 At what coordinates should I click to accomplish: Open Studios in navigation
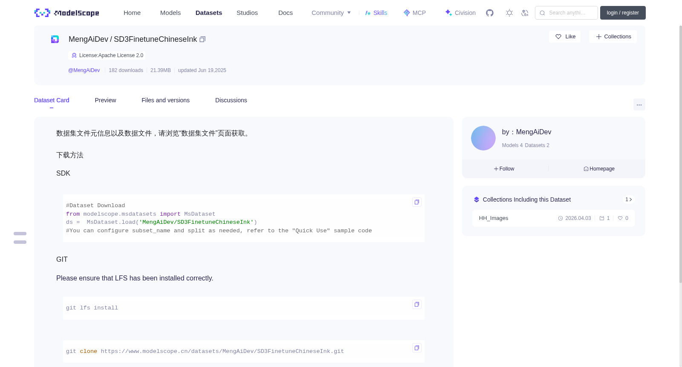tap(247, 13)
